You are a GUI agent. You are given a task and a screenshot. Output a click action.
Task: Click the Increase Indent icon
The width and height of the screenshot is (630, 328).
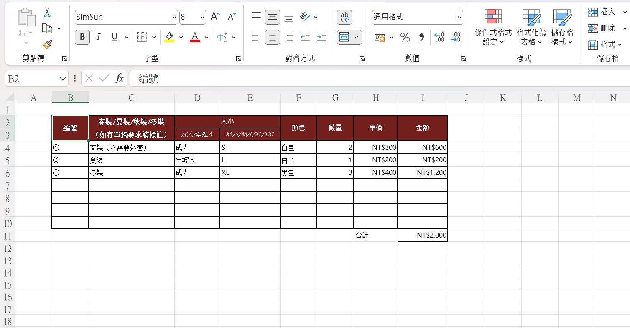(321, 37)
